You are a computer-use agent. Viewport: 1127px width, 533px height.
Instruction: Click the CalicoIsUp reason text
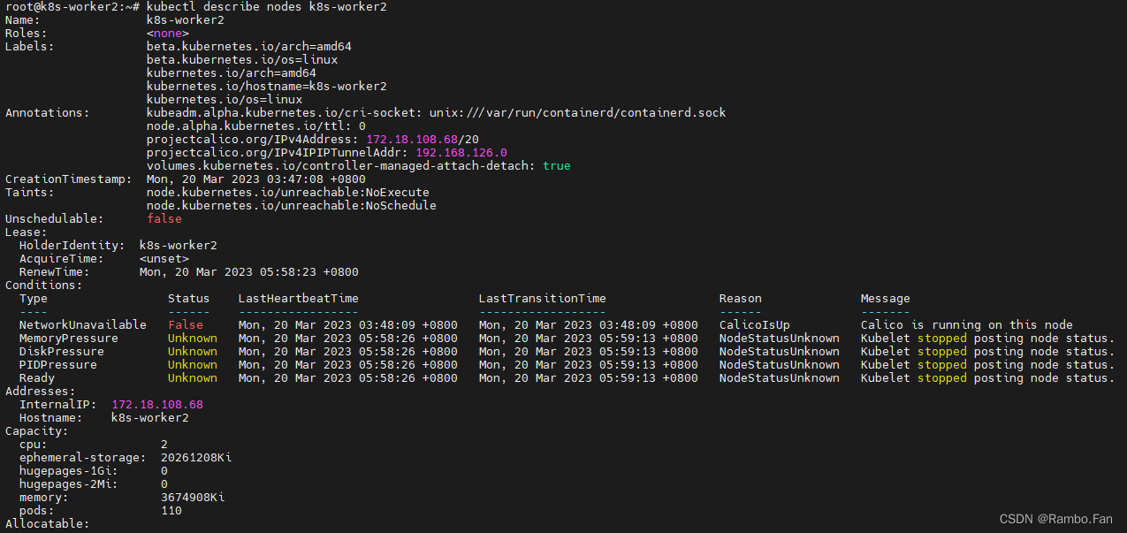pyautogui.click(x=755, y=324)
